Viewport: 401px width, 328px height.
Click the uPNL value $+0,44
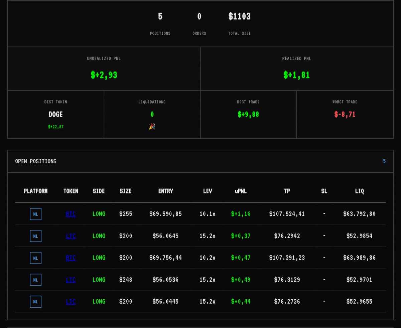coord(241,302)
